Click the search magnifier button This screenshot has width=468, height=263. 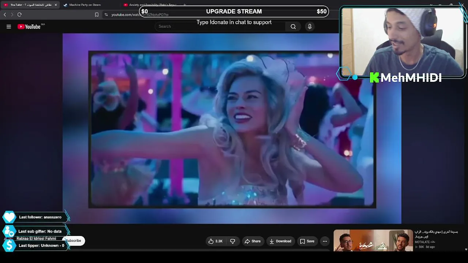[293, 26]
